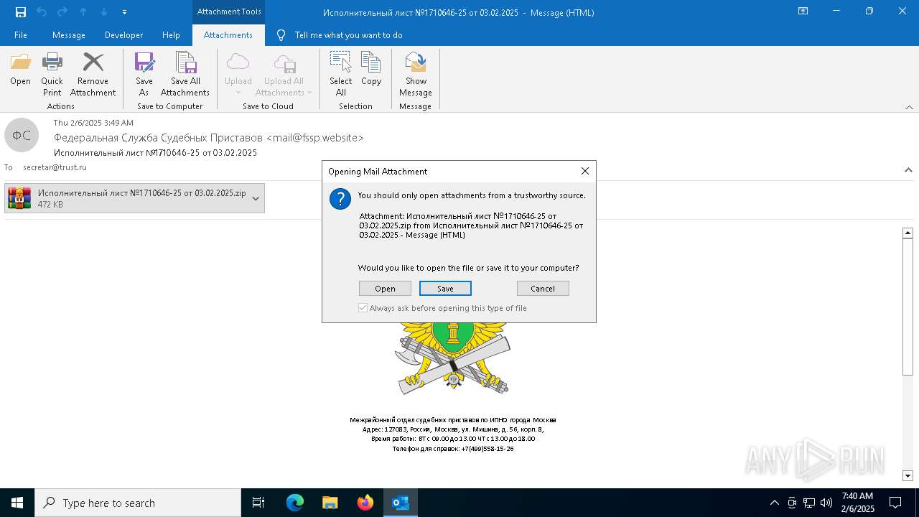Open Microsoft Edge from taskbar

coord(295,503)
